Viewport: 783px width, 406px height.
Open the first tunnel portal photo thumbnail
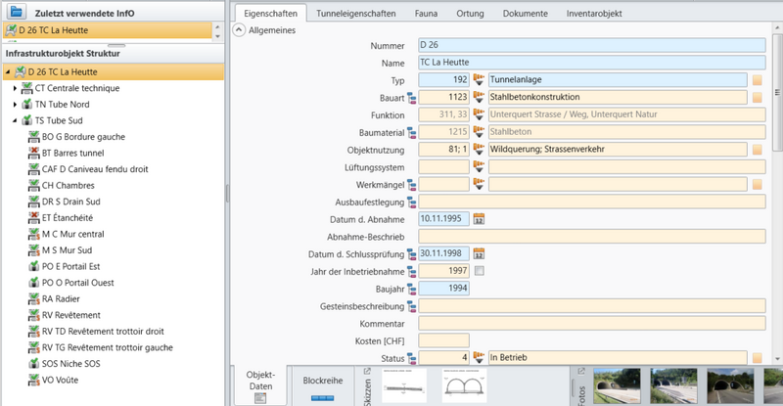tap(617, 386)
